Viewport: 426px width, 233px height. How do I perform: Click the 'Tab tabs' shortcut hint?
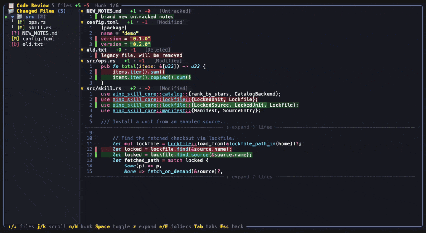pyautogui.click(x=205, y=226)
